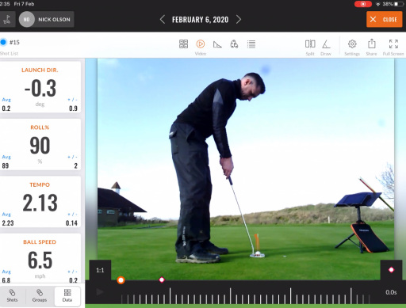Image resolution: width=406 pixels, height=308 pixels.
Task: Click the Ball Speed +/- value 0.2
Action: pyautogui.click(x=74, y=280)
